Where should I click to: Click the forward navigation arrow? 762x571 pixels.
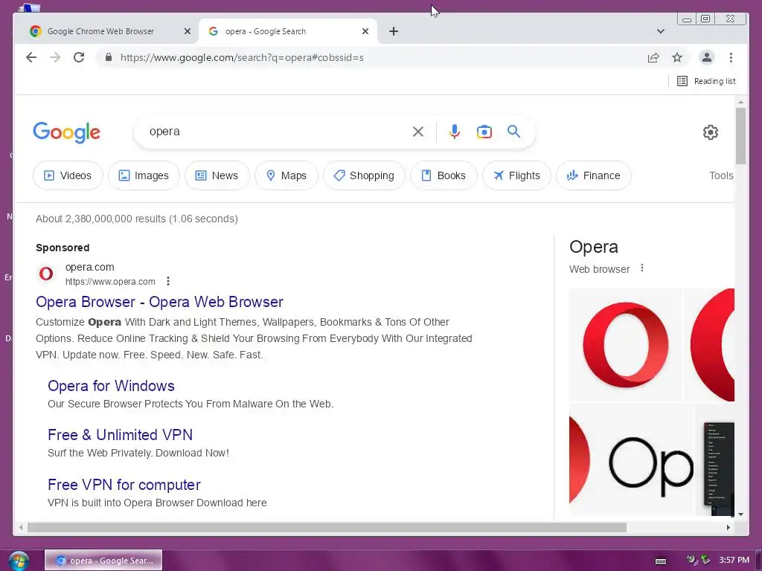[55, 57]
